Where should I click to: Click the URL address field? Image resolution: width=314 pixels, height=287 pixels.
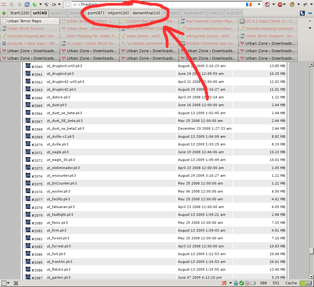pyautogui.click(x=149, y=4)
